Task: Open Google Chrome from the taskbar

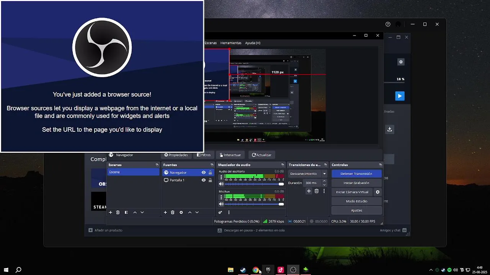Action: tap(255, 270)
